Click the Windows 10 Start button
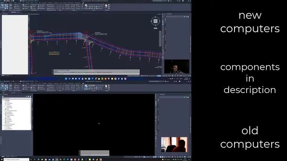This screenshot has width=287, height=161. tap(2, 160)
